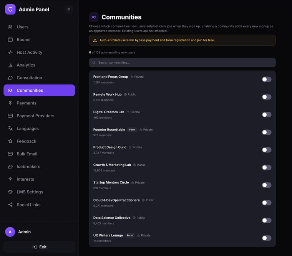The height and width of the screenshot is (256, 292).
Task: Go to the Rooms page
Action: click(x=39, y=40)
